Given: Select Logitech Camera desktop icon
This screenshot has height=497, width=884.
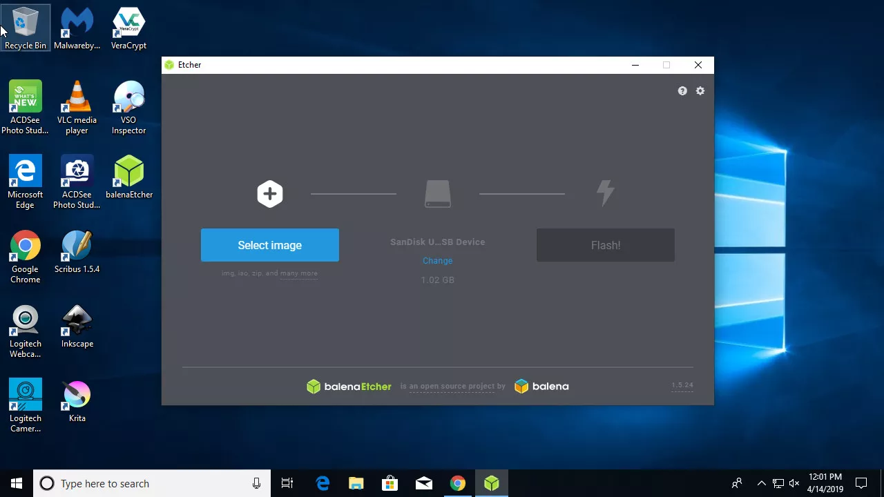Looking at the screenshot, I should [26, 406].
